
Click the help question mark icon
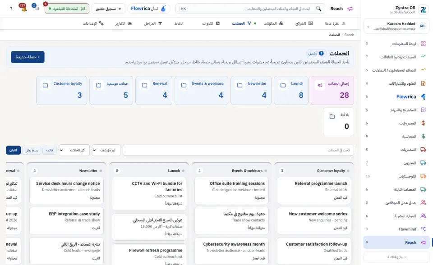pyautogui.click(x=11, y=9)
